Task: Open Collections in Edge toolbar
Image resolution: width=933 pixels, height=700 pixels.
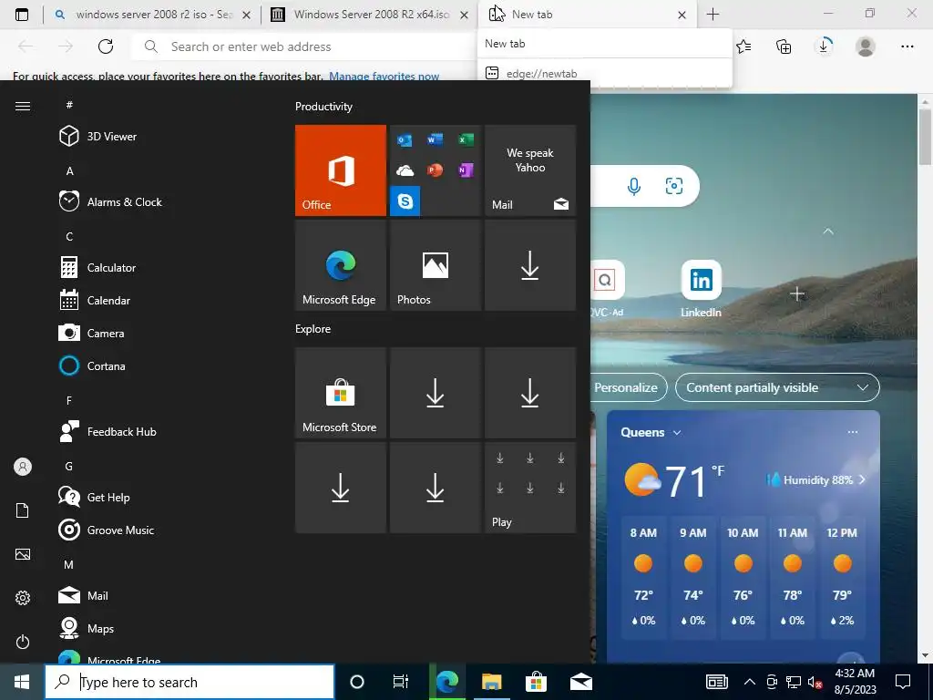Action: 784,46
